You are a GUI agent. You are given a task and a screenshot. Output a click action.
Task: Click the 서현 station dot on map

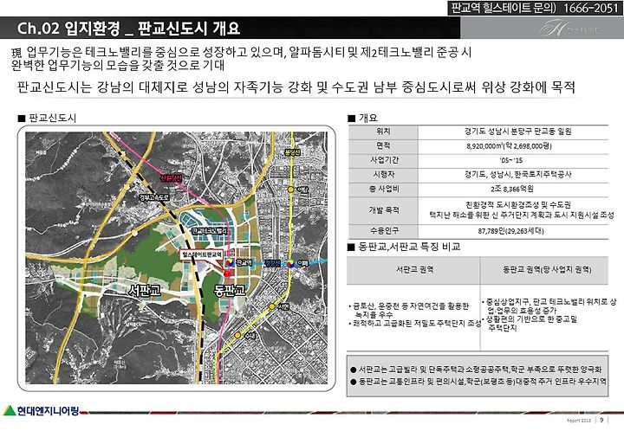click(271, 306)
